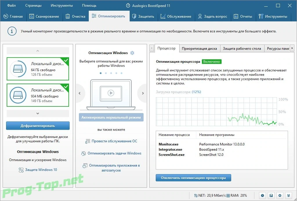
Task: Open the Инструменты menu in the title bar
Action: click(62, 5)
